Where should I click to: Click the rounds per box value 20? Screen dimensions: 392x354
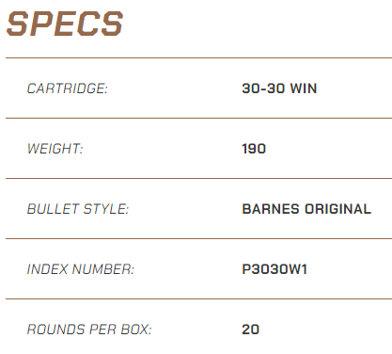tap(251, 330)
